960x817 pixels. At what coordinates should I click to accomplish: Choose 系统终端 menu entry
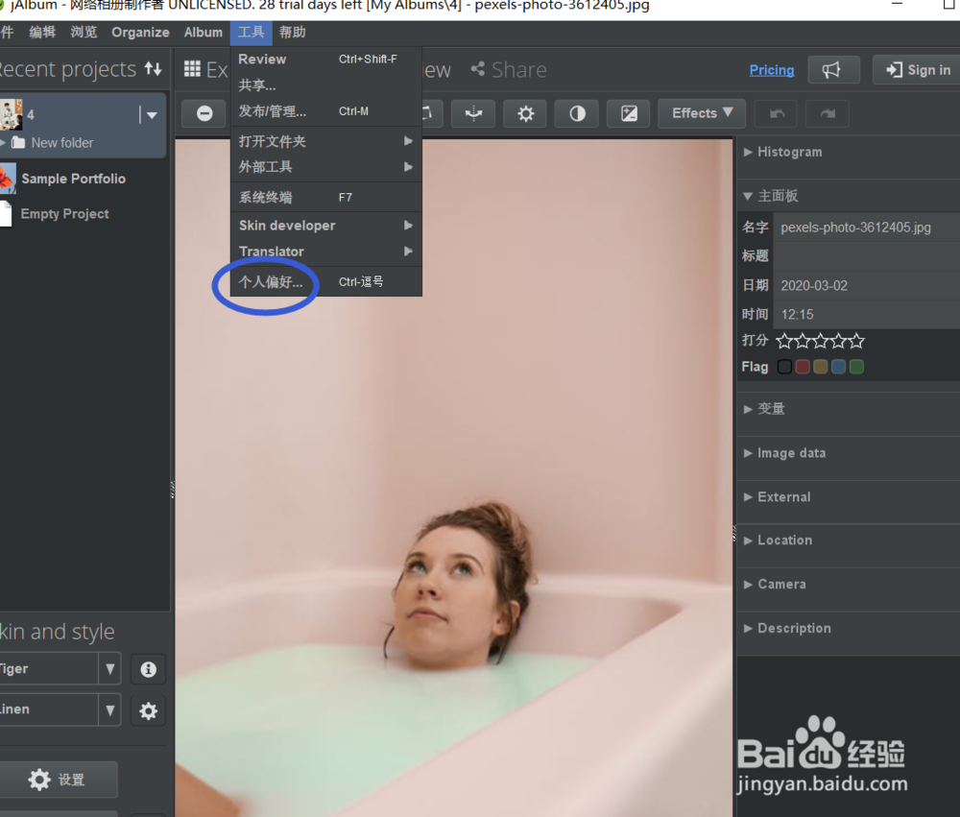(325, 197)
